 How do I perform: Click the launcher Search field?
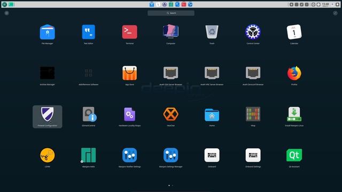[x=171, y=13]
